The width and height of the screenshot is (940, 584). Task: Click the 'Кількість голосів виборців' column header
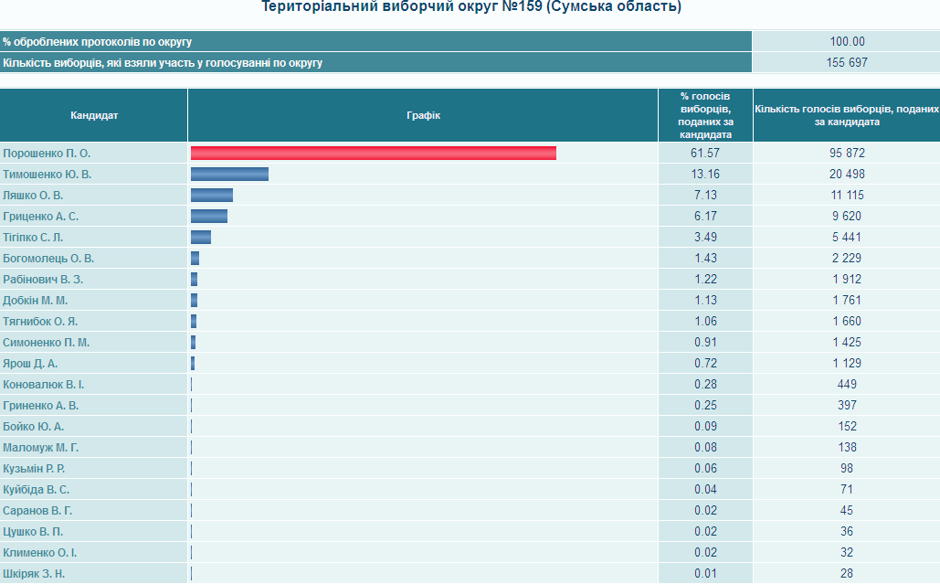(x=846, y=115)
